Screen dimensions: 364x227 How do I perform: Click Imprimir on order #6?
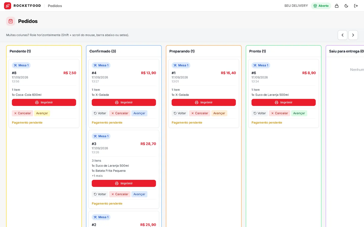pyautogui.click(x=284, y=102)
